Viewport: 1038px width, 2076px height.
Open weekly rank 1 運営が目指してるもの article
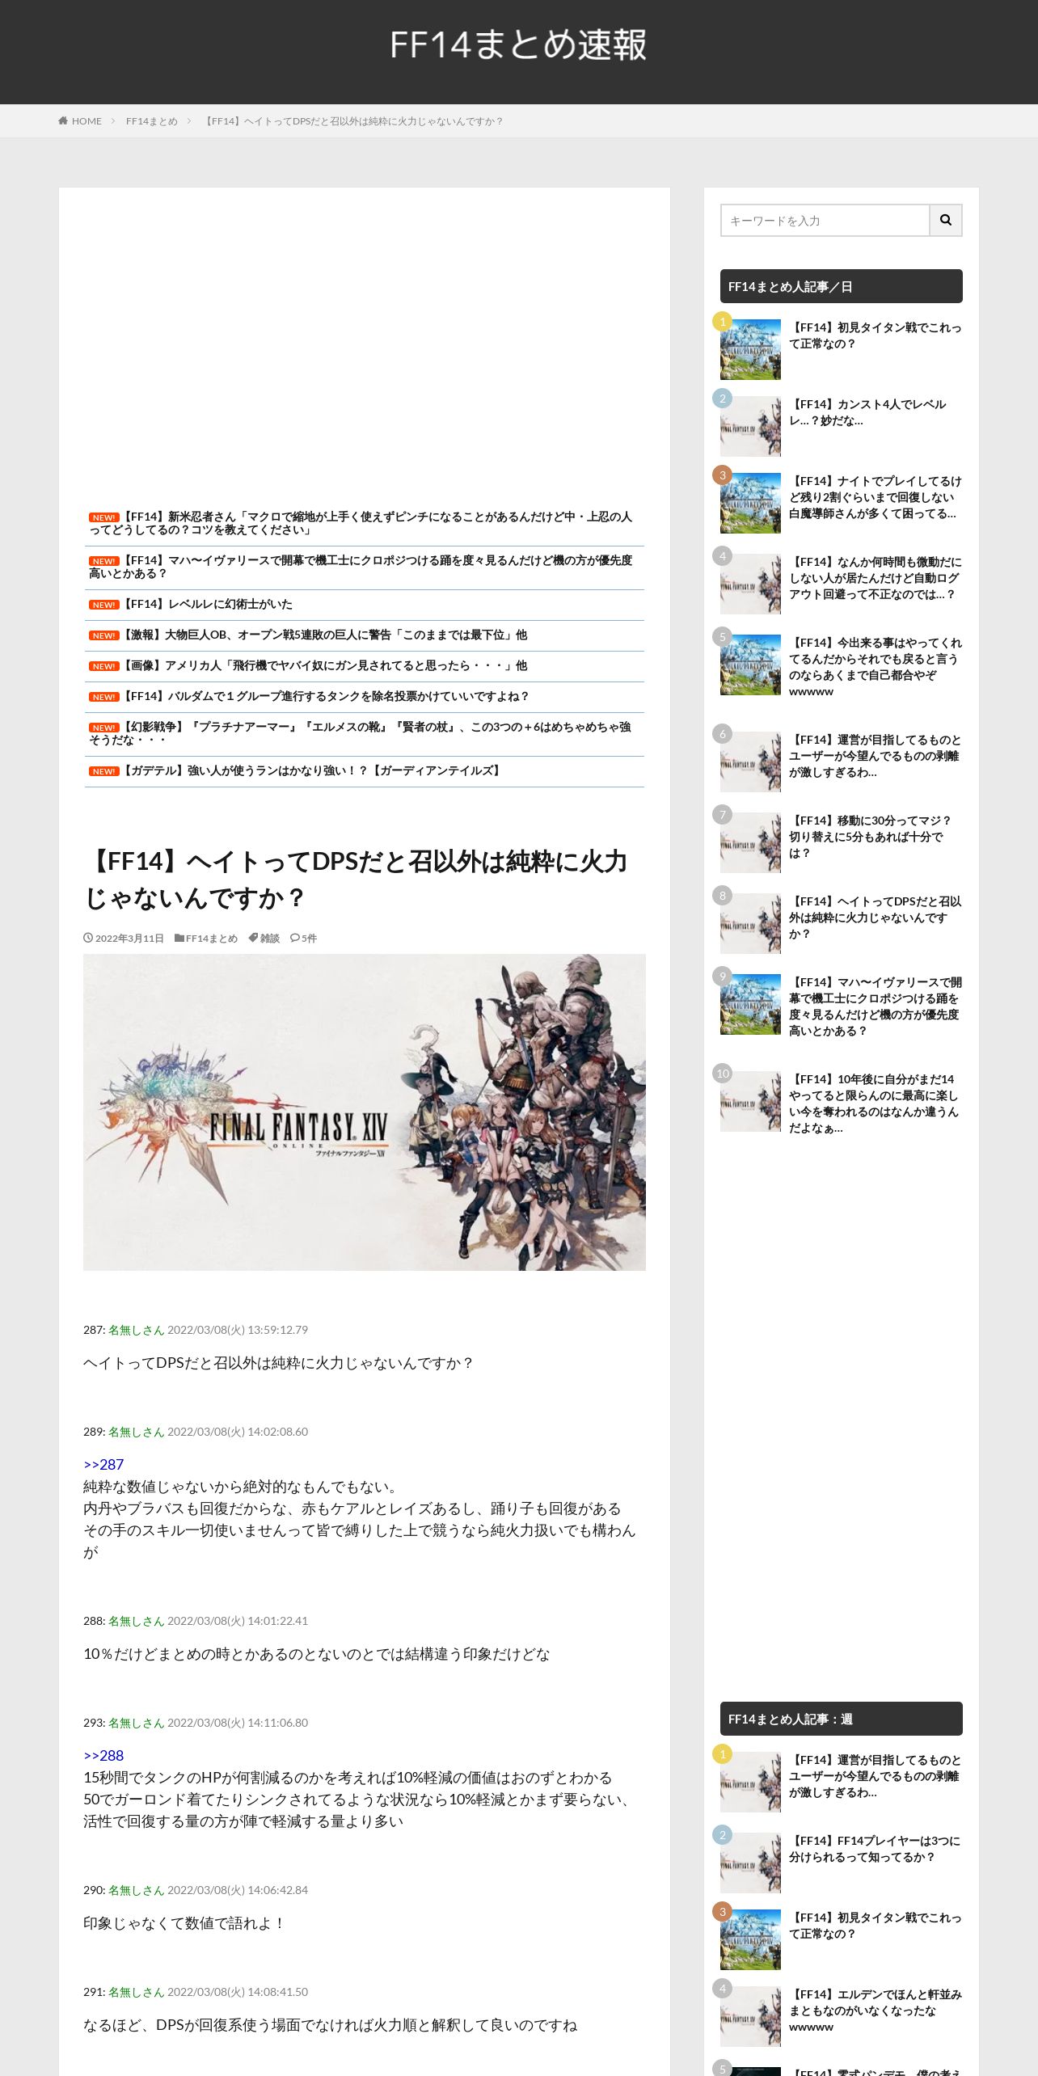(876, 1776)
